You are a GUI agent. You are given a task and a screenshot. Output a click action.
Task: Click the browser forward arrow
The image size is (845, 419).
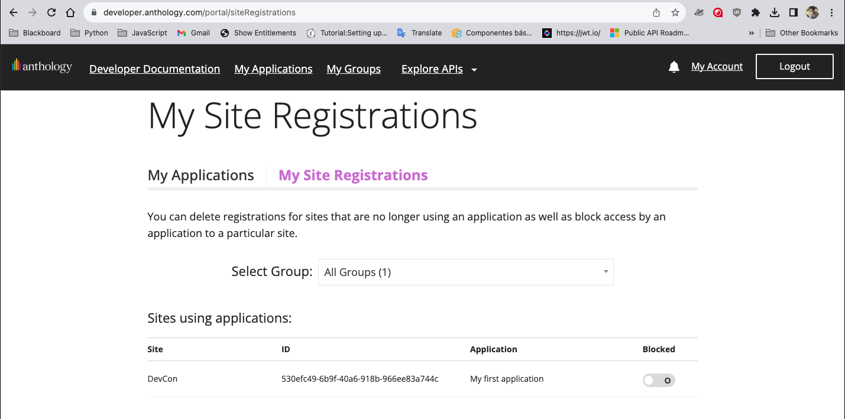coord(33,12)
